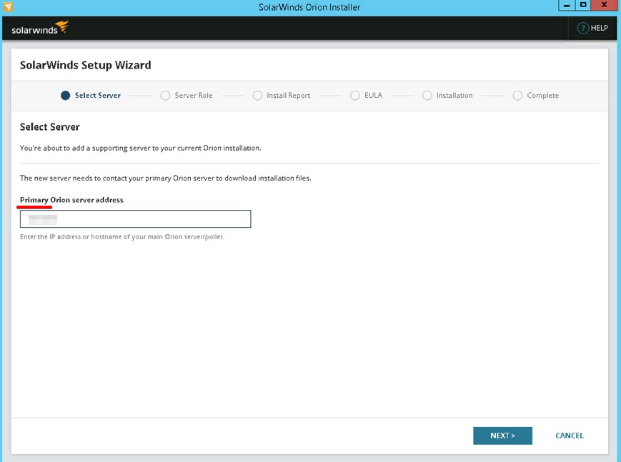Select the Installation step label
The width and height of the screenshot is (621, 462).
point(454,96)
